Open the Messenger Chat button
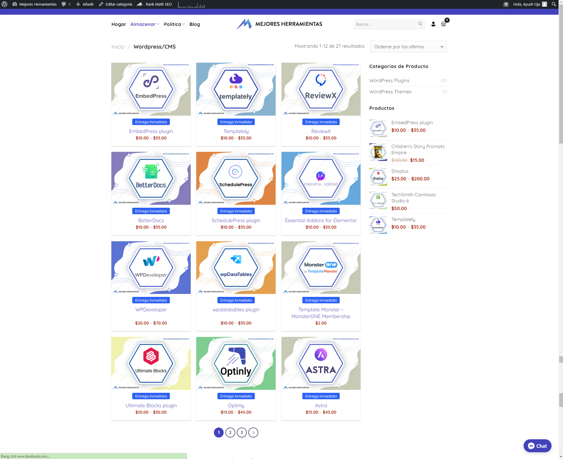The height and width of the screenshot is (459, 563). tap(537, 446)
